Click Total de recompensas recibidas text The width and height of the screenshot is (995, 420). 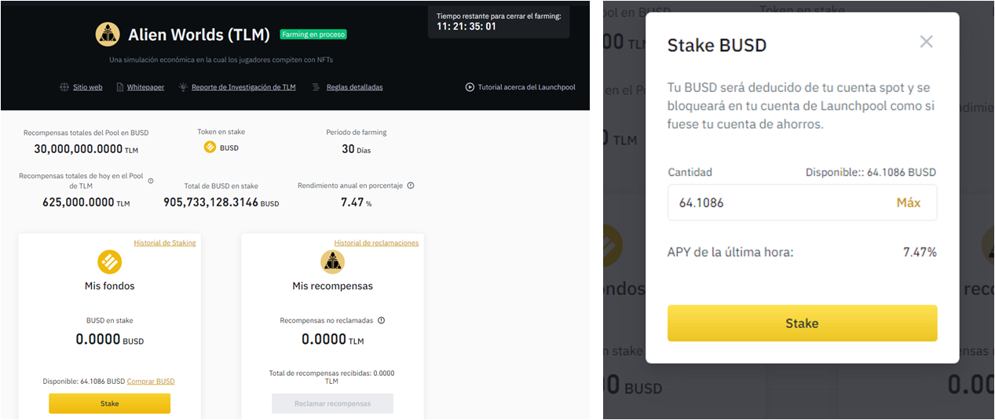tap(332, 378)
